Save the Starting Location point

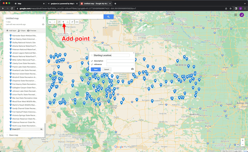point(96,69)
